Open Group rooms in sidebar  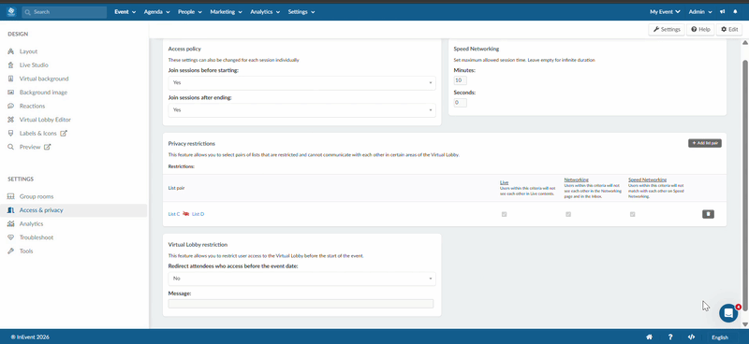[x=37, y=196]
